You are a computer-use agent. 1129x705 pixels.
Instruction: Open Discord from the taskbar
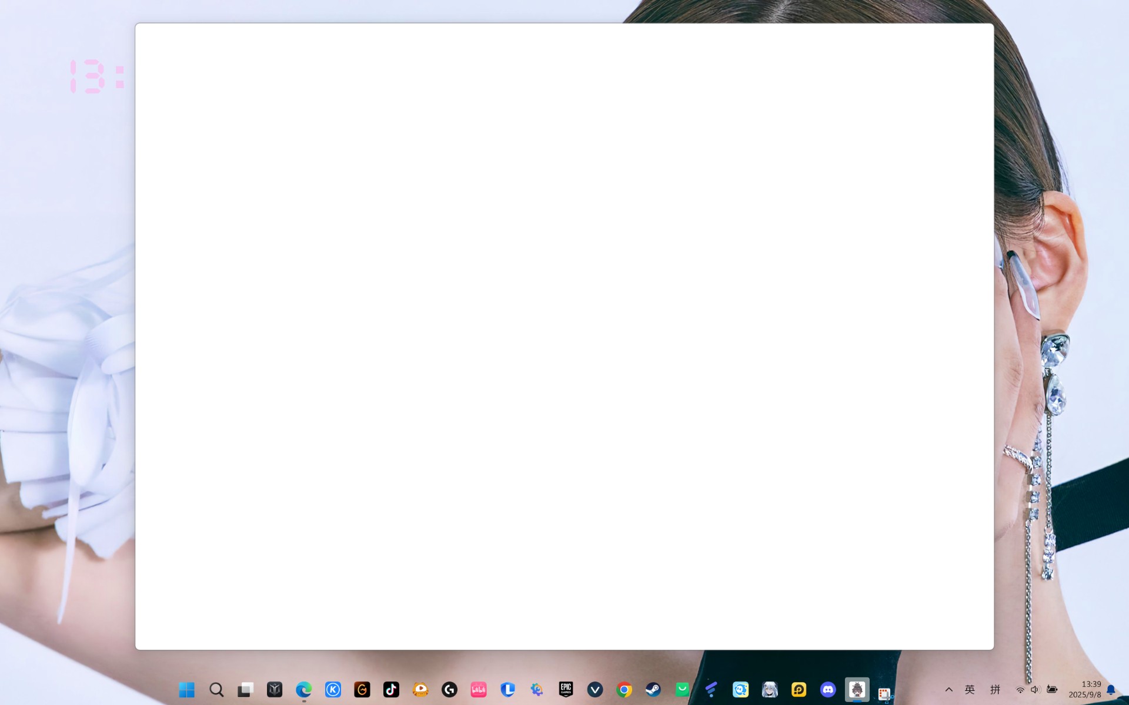[x=828, y=690]
